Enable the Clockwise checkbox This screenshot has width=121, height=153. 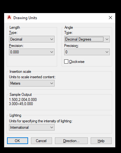coord(66,62)
